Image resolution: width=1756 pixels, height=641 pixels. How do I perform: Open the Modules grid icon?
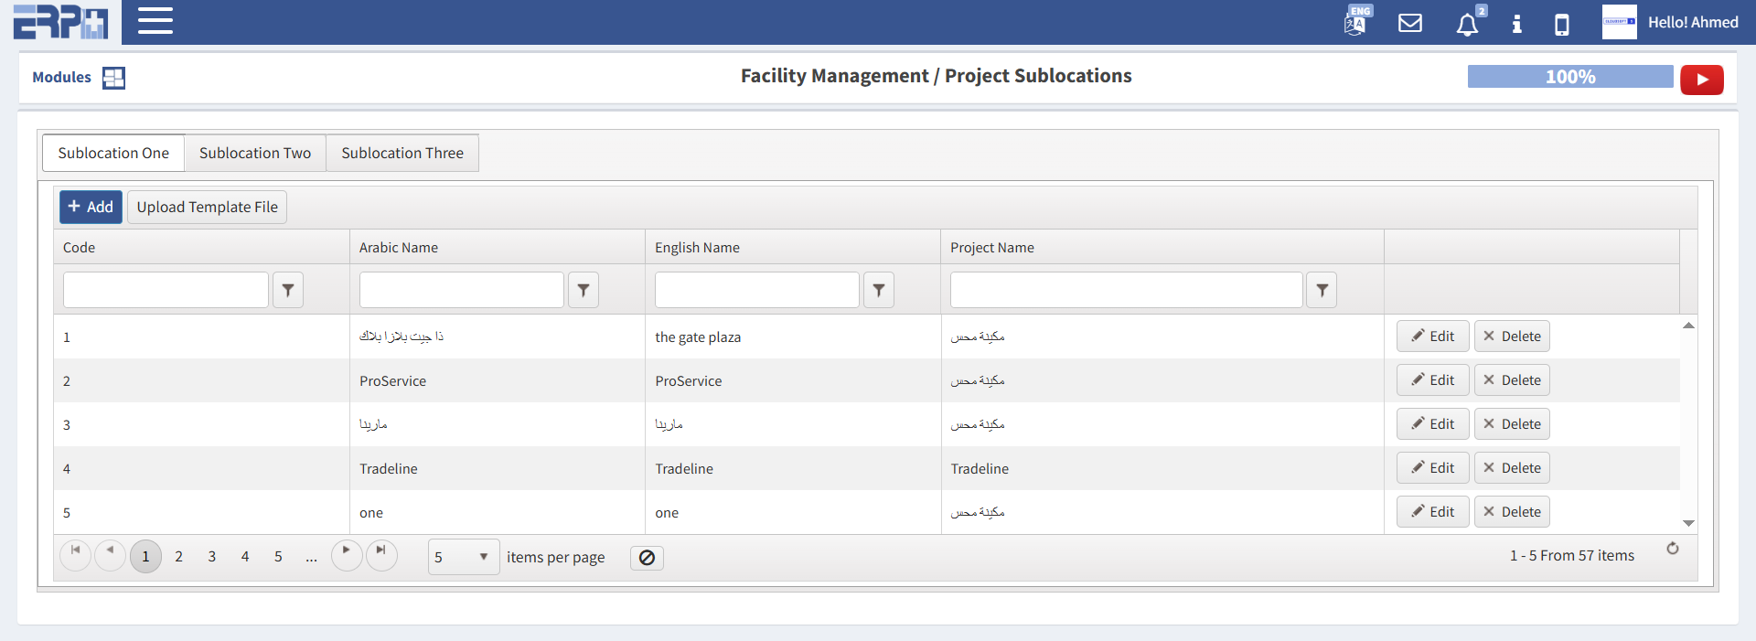click(x=113, y=78)
